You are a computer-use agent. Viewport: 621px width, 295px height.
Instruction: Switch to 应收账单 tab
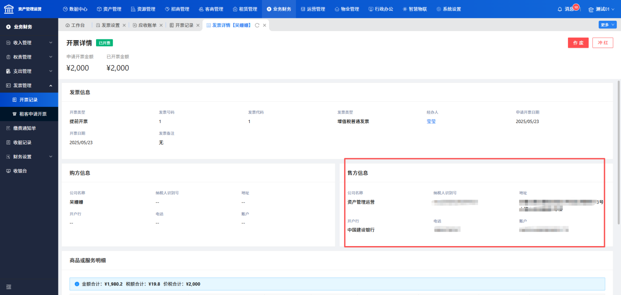tap(144, 25)
